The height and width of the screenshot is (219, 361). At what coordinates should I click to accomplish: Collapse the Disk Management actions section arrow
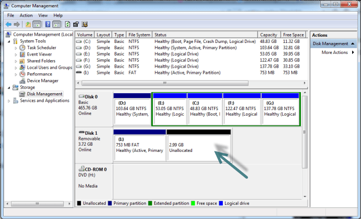(353, 43)
